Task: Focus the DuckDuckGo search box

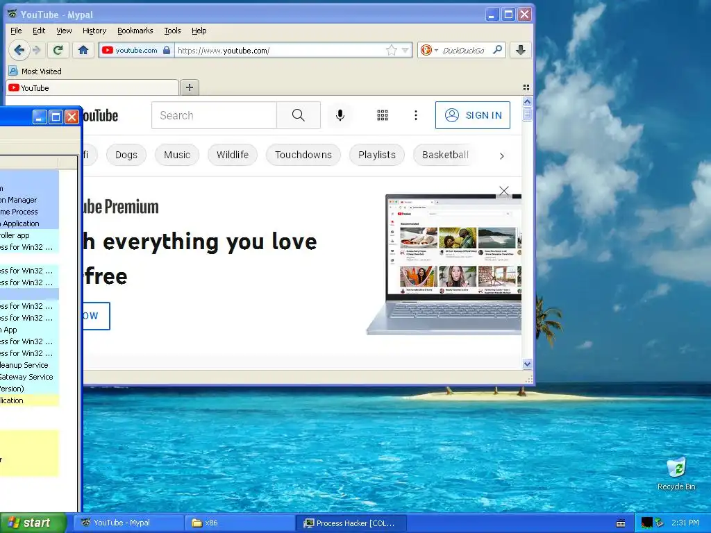Action: (x=463, y=50)
